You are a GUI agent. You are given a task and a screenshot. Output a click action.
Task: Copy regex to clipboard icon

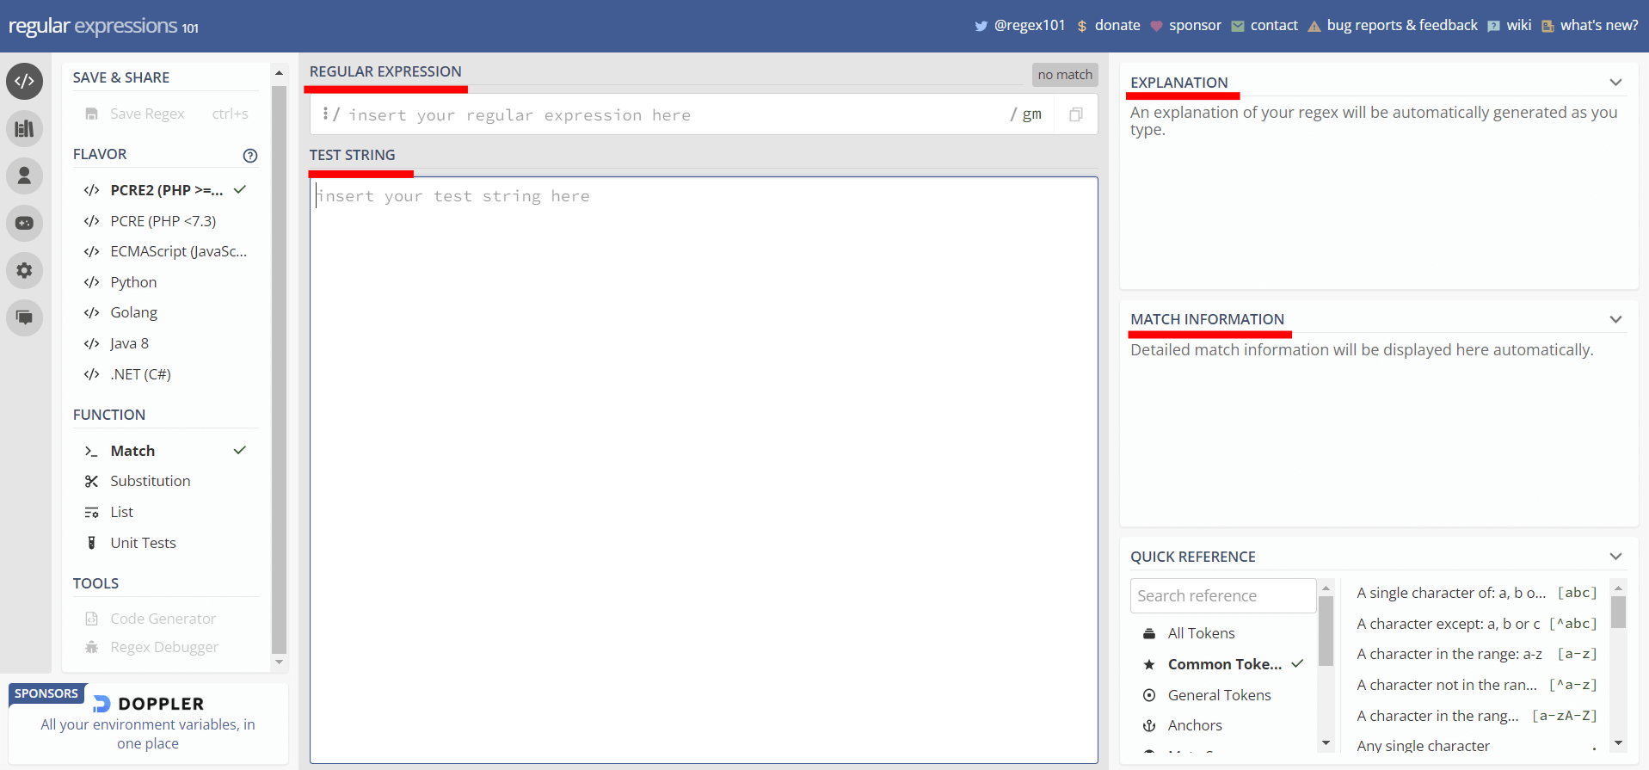pyautogui.click(x=1075, y=114)
